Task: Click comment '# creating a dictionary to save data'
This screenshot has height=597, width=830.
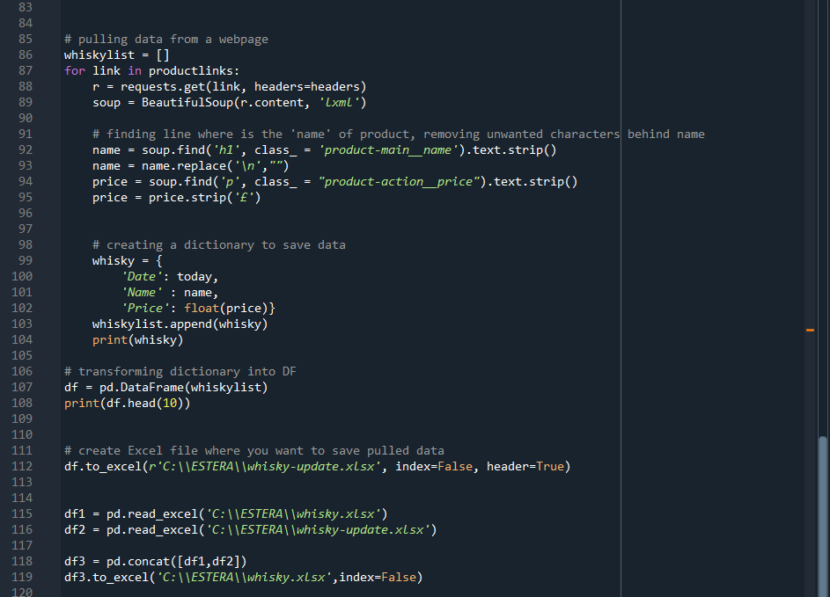Action: click(x=218, y=244)
